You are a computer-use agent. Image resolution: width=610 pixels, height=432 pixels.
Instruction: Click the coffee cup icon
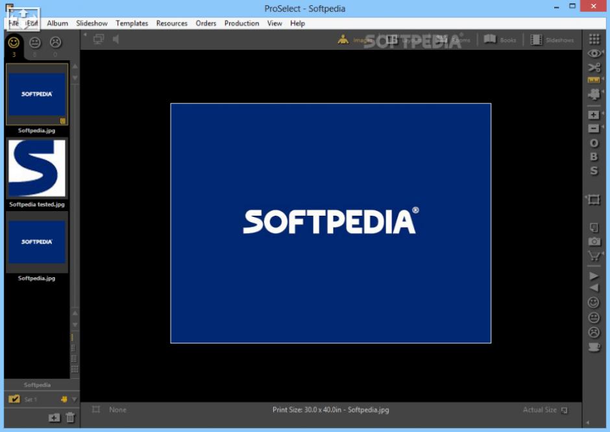tap(594, 347)
